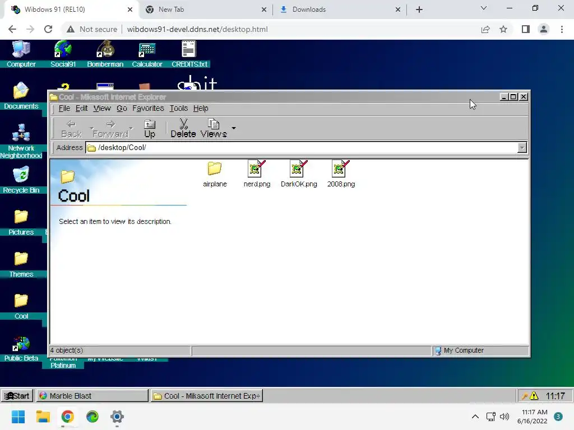Viewport: 574px width, 430px height.
Task: Select the airplane folder in explorer
Action: point(215,174)
